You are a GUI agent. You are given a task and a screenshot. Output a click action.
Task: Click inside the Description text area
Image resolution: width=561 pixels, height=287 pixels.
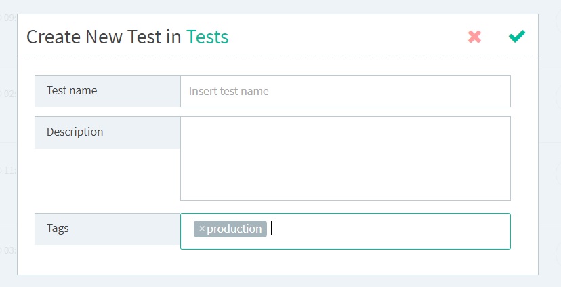(x=345, y=158)
